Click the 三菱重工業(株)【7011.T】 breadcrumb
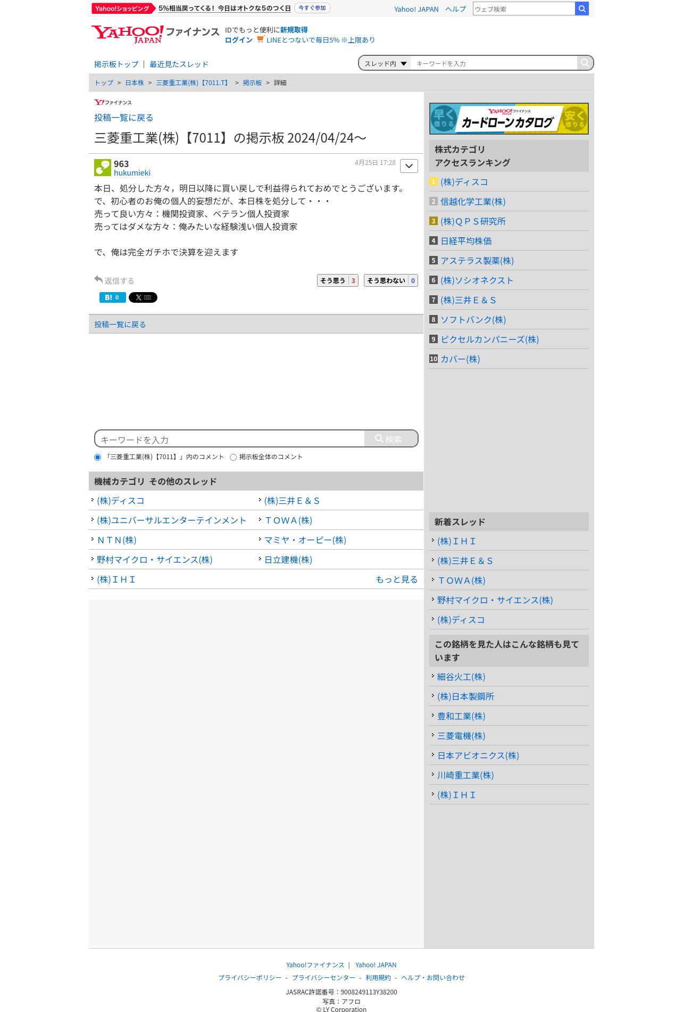The width and height of the screenshot is (683, 1012). (x=193, y=83)
